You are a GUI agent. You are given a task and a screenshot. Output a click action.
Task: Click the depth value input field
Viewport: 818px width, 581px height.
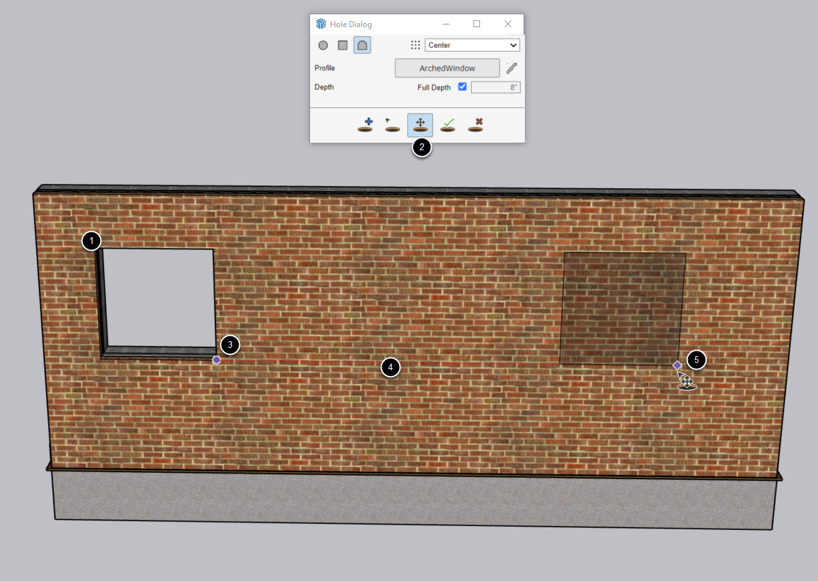click(496, 87)
